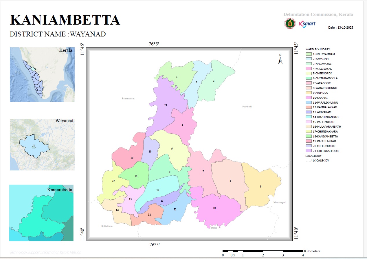
Task: Select ward 5 region on the map
Action: pos(172,149)
